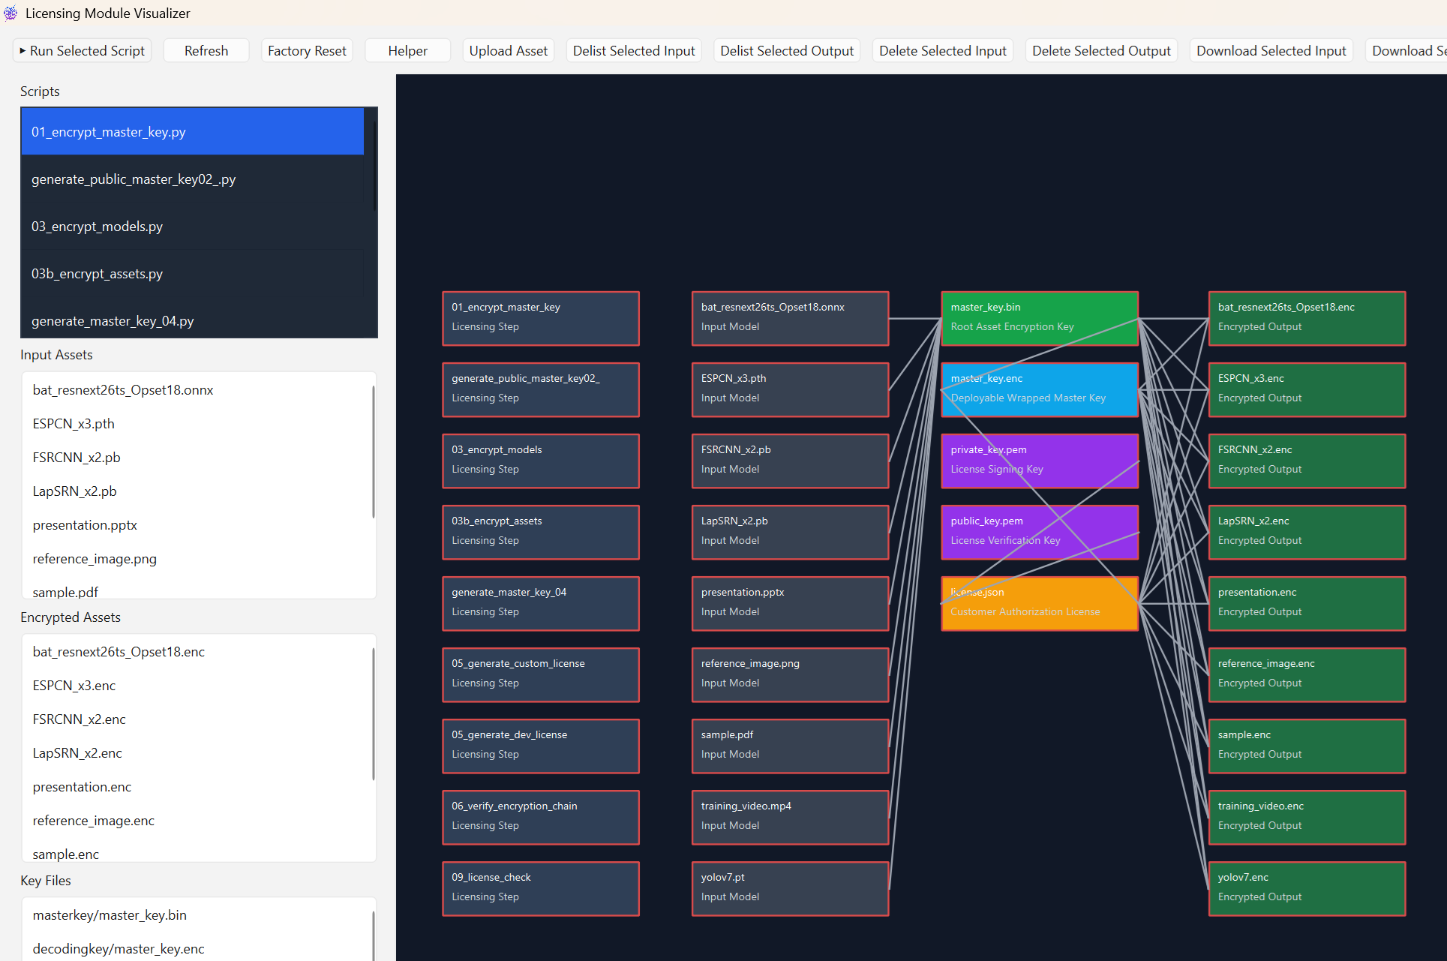Click Upload Asset button
The height and width of the screenshot is (961, 1447).
[x=509, y=51]
